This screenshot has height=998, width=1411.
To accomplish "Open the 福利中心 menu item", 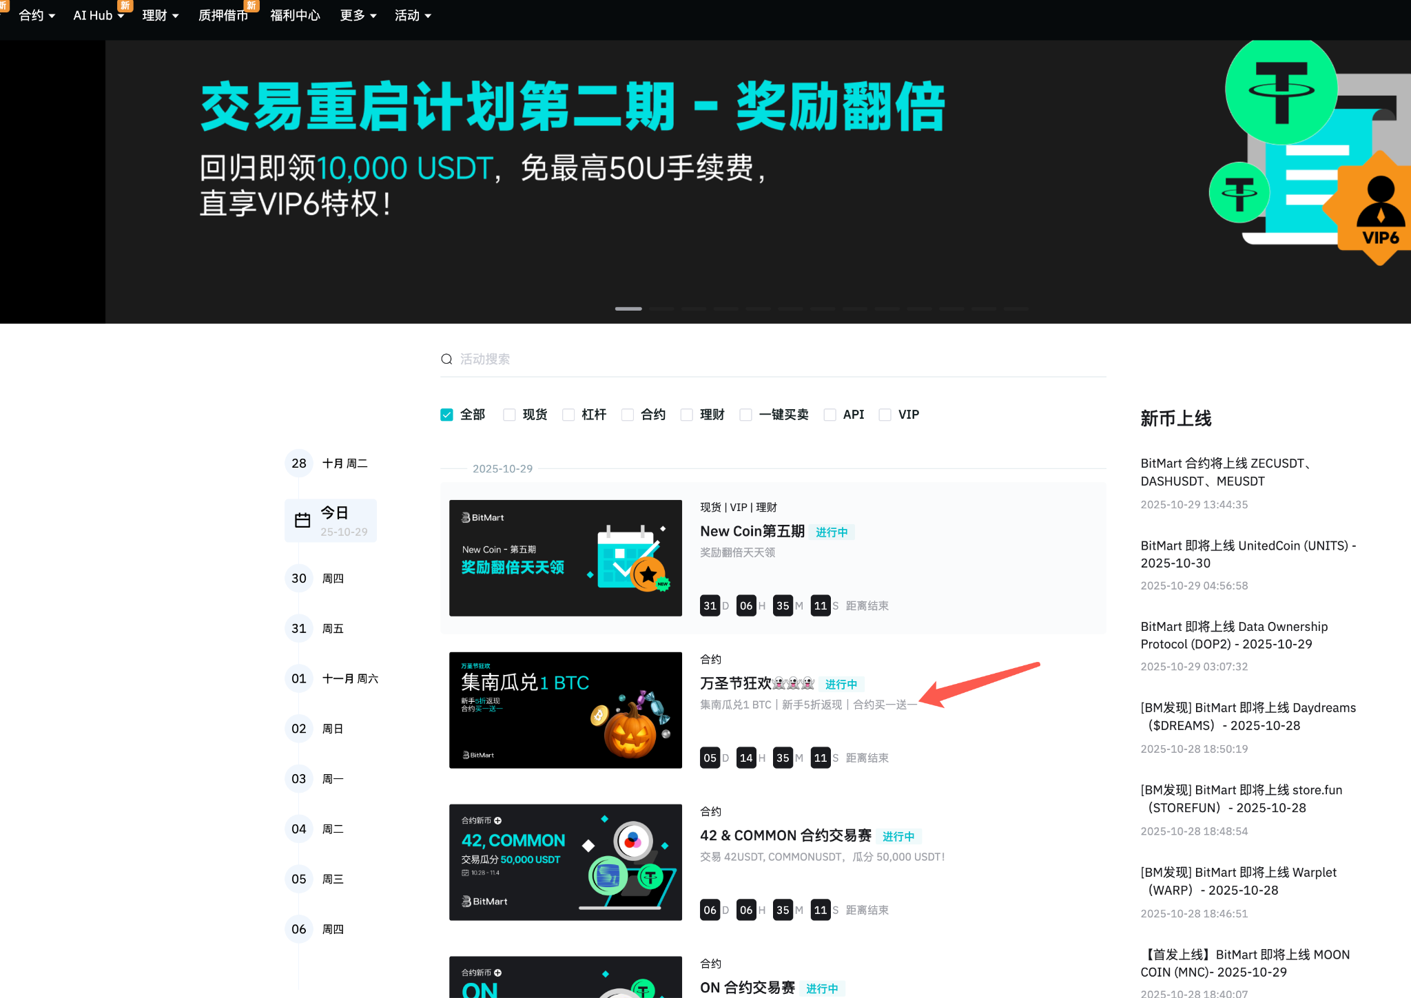I will coord(295,15).
